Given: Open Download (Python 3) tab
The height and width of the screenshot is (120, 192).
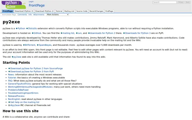Looking at the screenshot, I should point(24,11).
